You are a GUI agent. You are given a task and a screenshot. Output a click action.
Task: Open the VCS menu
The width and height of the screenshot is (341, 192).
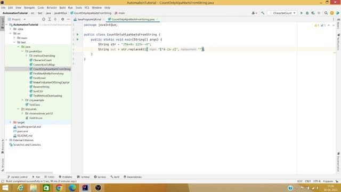pyautogui.click(x=87, y=7)
